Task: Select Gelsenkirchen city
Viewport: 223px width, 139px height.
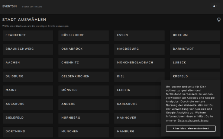Action: pos(84,77)
